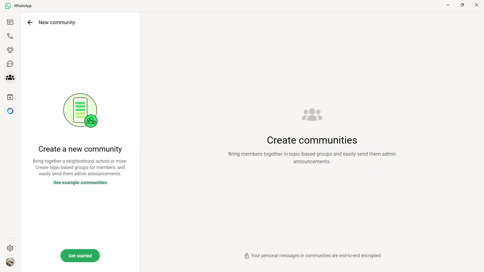This screenshot has width=484, height=272.
Task: Select the Communities tab in sidebar
Action: pos(10,78)
